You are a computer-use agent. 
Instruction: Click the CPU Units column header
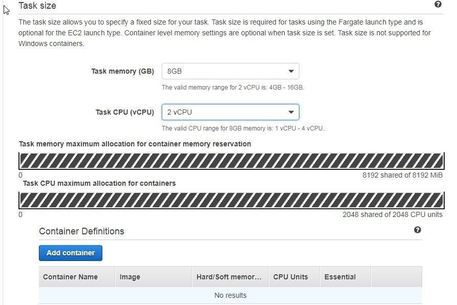point(294,277)
